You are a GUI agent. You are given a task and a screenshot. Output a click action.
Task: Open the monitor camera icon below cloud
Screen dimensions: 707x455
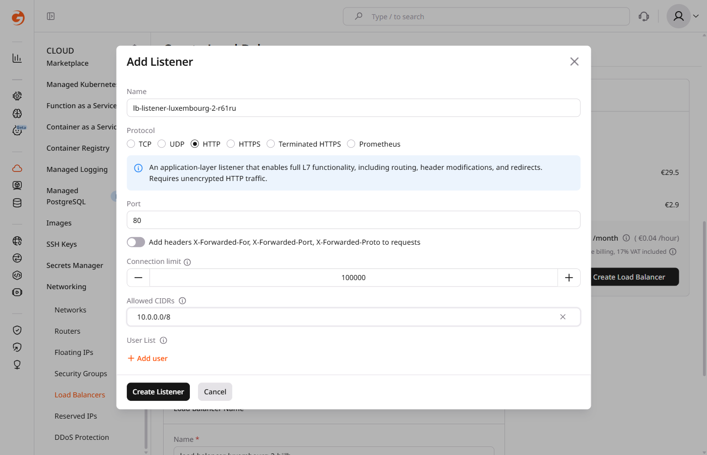(17, 186)
